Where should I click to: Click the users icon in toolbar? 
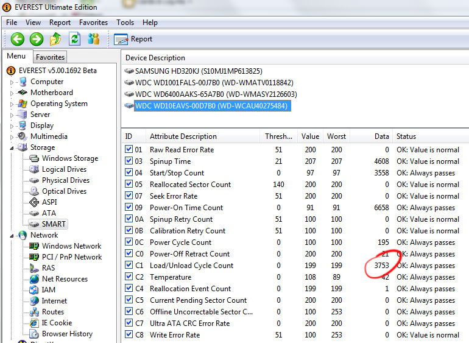[94, 39]
